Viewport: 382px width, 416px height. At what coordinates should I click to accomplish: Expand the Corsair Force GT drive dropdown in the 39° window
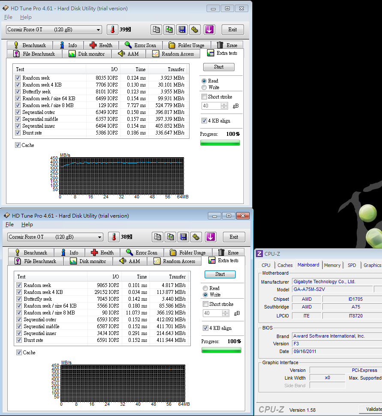(x=99, y=30)
